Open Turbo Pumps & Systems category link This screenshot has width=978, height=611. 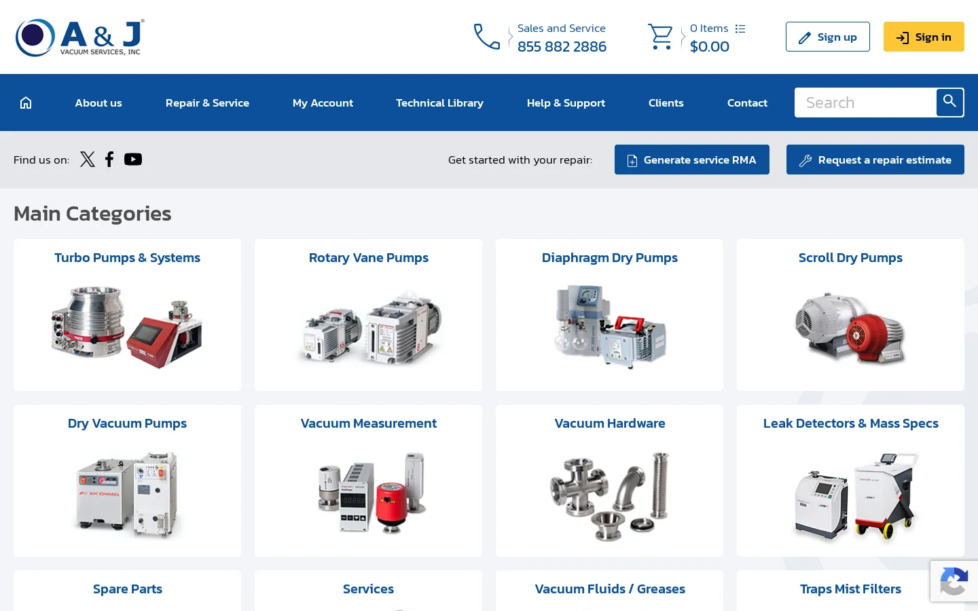pos(127,258)
